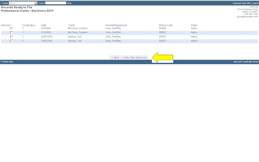The image size is (259, 162).
Task: Check Remove box for McClane 90806 row
Action: tap(11, 29)
